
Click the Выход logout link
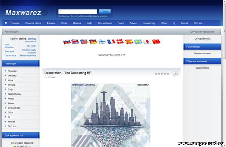(32, 39)
